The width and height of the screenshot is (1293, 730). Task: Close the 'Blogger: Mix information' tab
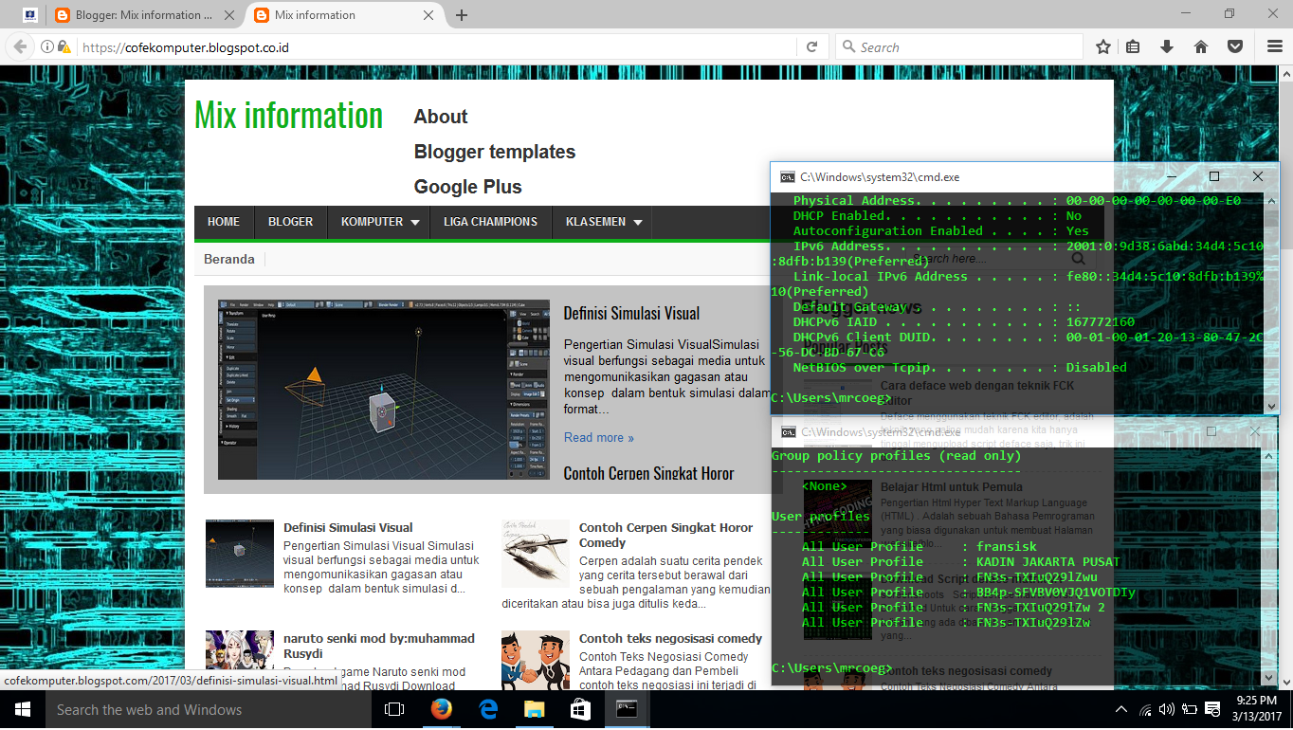[231, 15]
